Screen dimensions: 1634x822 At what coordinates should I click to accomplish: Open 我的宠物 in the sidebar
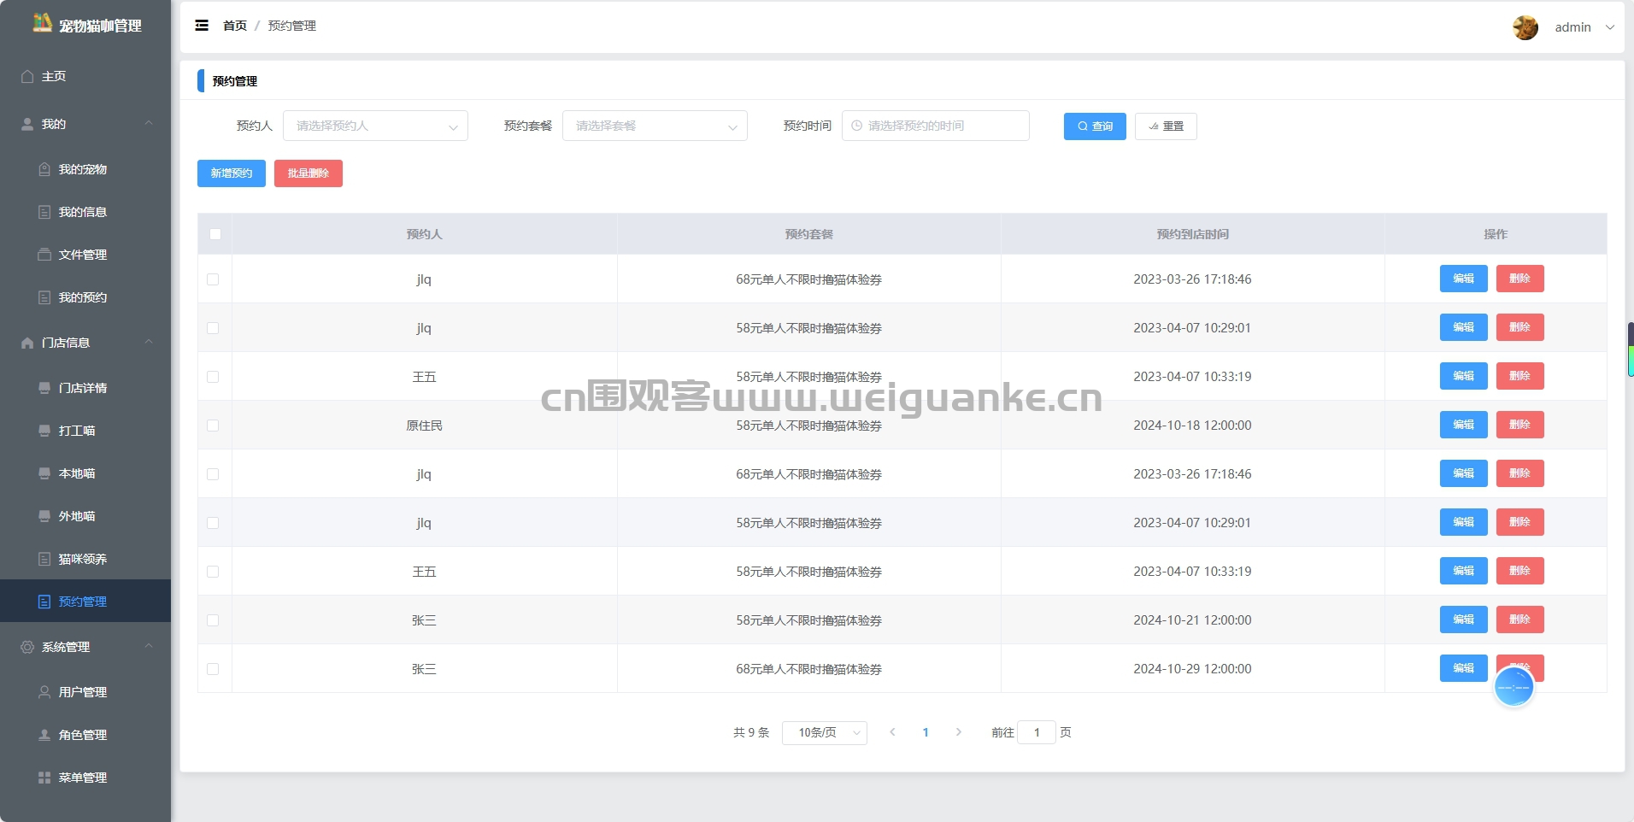tap(83, 169)
